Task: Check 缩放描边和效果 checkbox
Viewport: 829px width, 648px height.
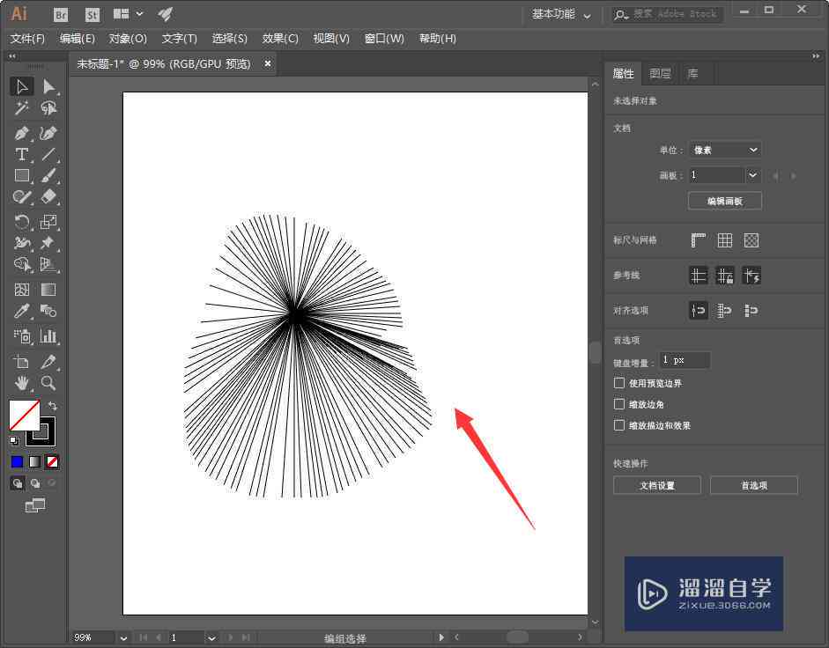Action: point(619,425)
